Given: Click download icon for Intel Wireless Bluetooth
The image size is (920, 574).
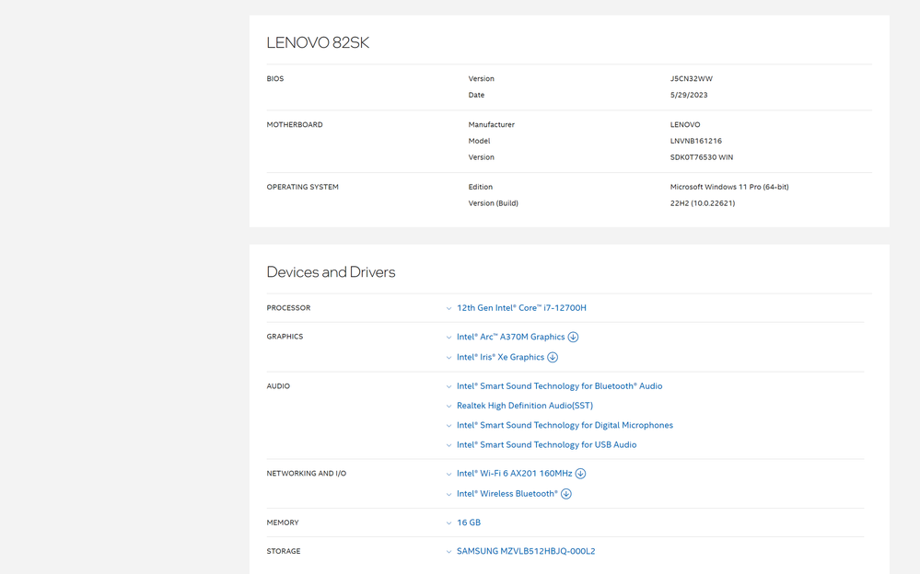Looking at the screenshot, I should coord(566,494).
